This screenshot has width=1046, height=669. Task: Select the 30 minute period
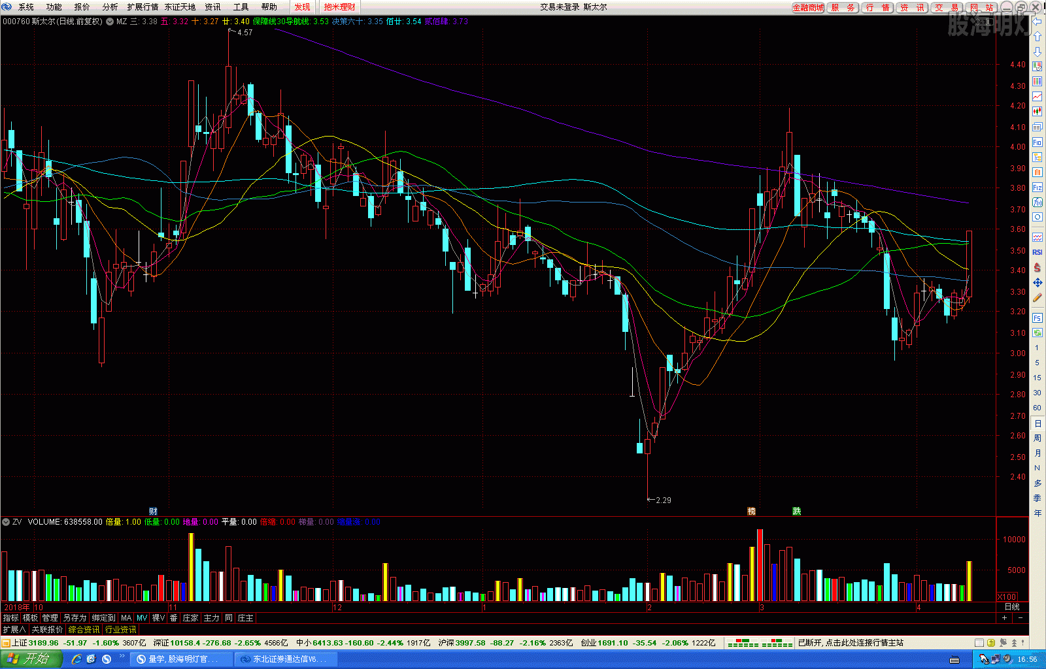point(1038,393)
